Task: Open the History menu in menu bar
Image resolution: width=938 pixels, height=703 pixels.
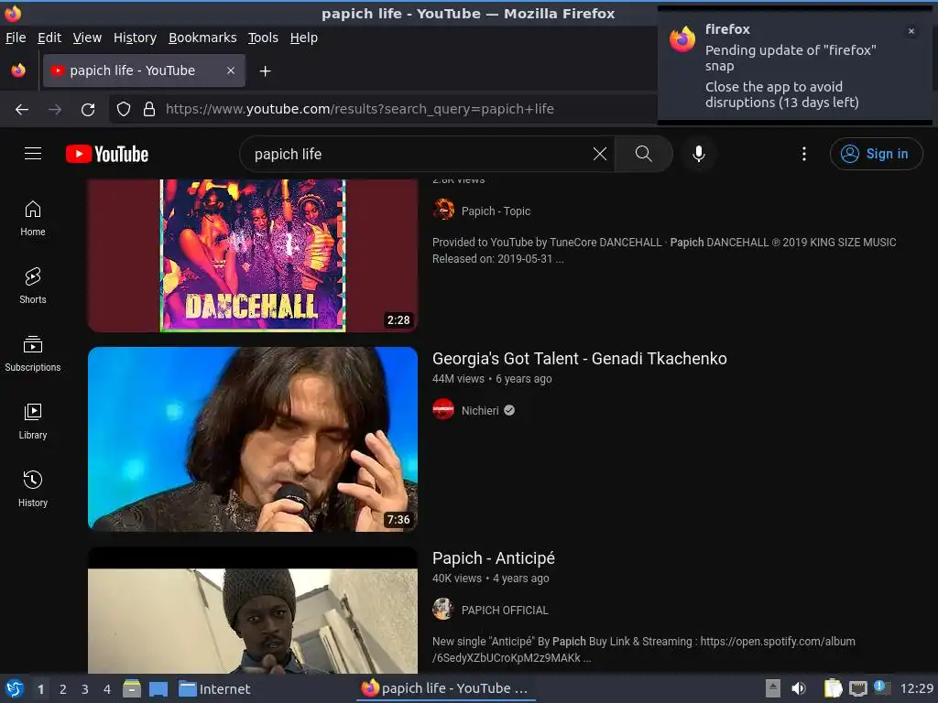Action: pyautogui.click(x=136, y=38)
